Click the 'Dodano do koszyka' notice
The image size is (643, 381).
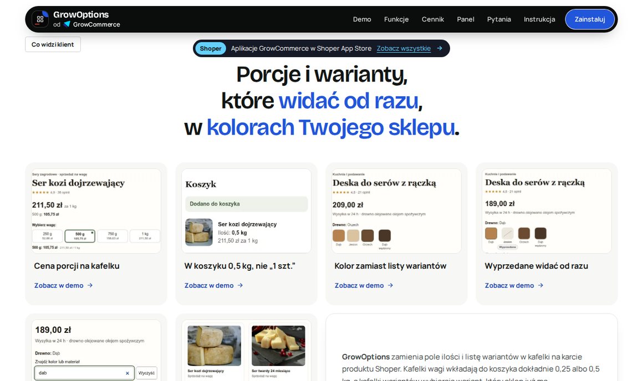(x=247, y=204)
